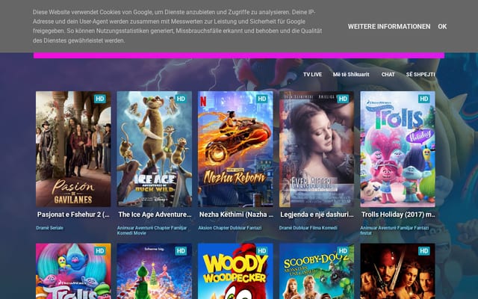
Task: Open the Pasión de Gavilanes poster
Action: 73,149
